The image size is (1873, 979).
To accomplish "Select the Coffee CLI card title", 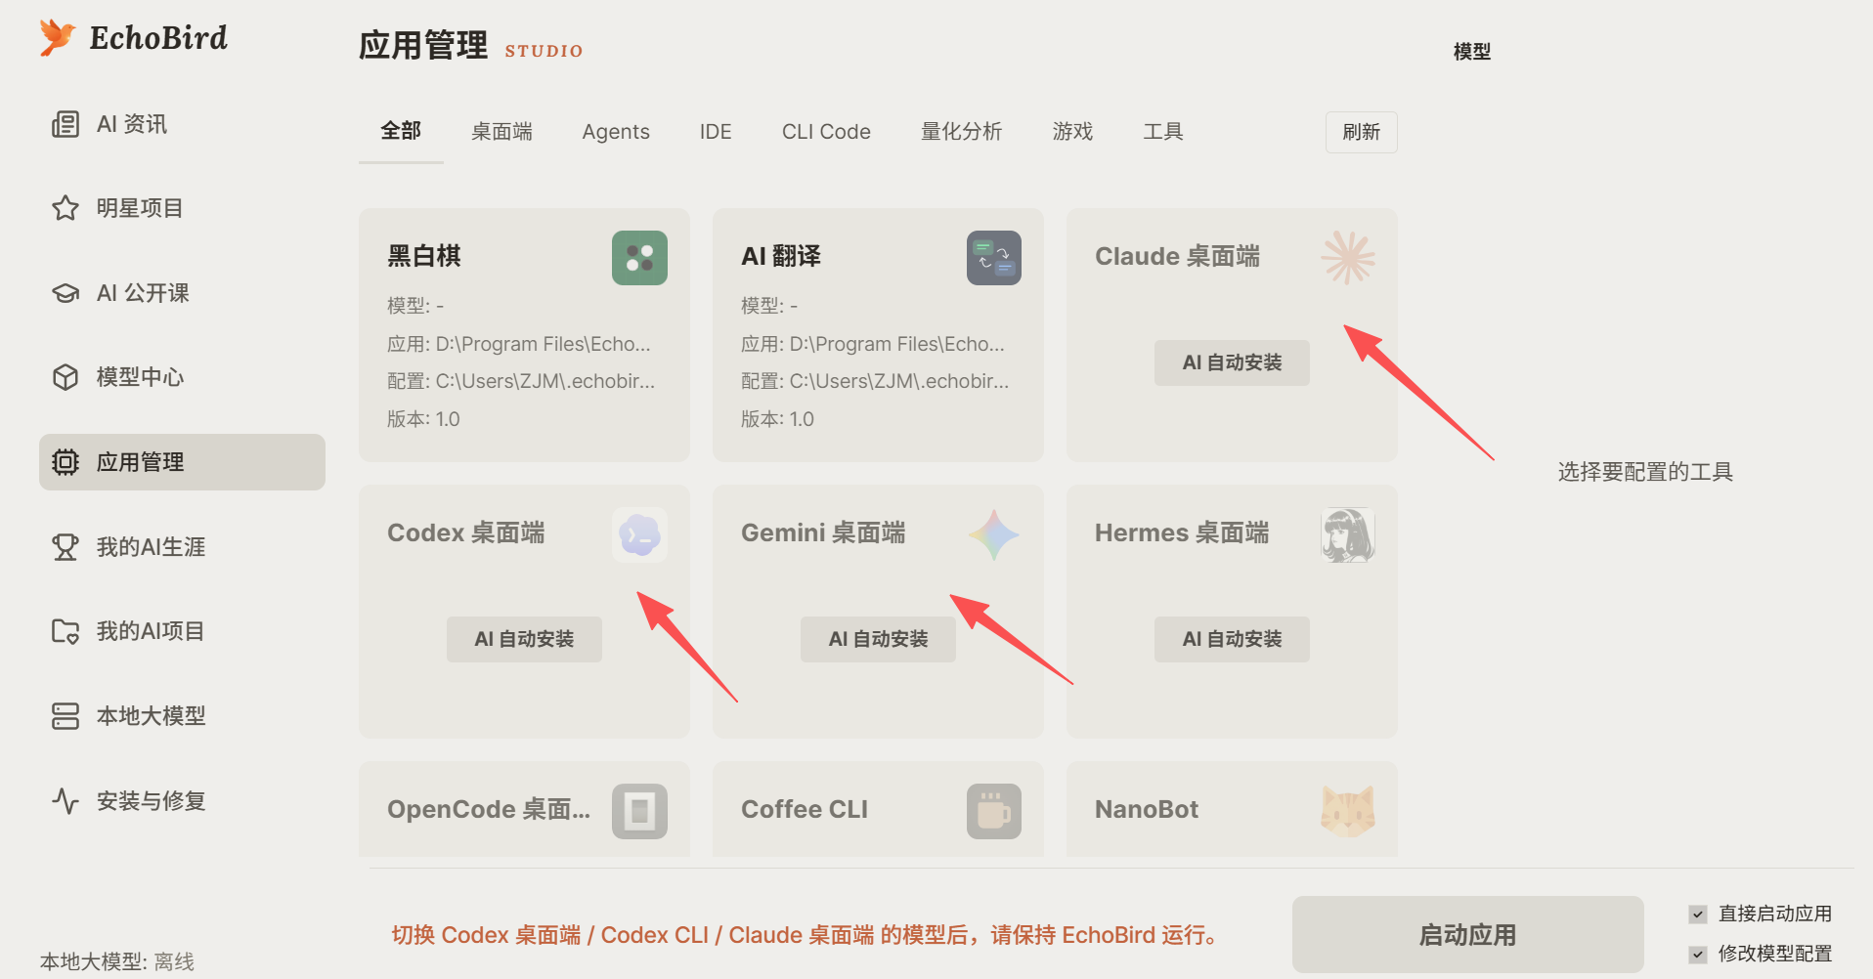I will click(805, 809).
